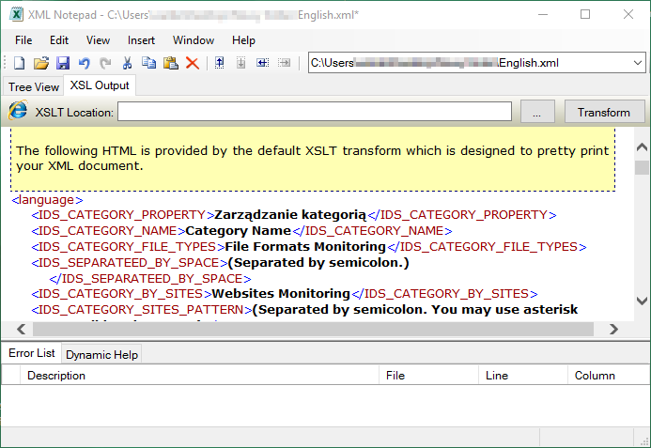
Task: Click the Column column header
Action: [x=608, y=376]
